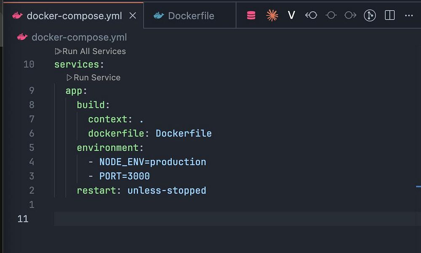Click the middle toggle-changes circle icon
This screenshot has width=421, height=253.
(331, 16)
